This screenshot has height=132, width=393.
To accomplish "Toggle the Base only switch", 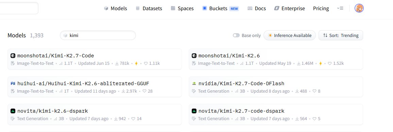I will [x=236, y=36].
